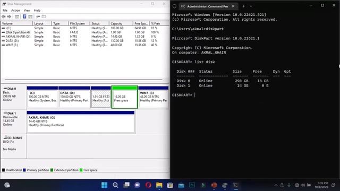The width and height of the screenshot is (340, 191).
Task: Click the blue Help icon in Disk Management toolbar
Action: [24, 16]
